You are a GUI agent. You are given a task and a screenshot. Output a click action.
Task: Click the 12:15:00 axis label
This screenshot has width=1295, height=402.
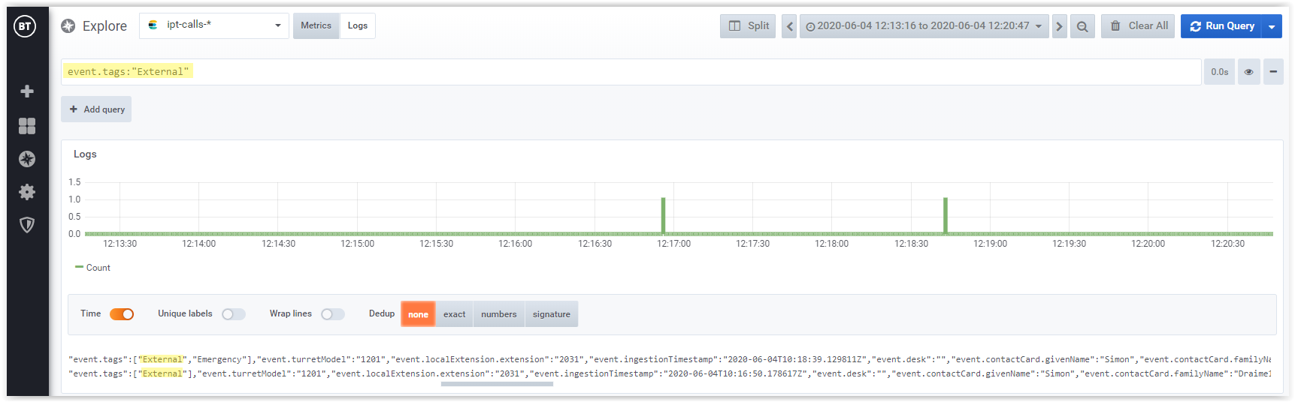[x=357, y=244]
